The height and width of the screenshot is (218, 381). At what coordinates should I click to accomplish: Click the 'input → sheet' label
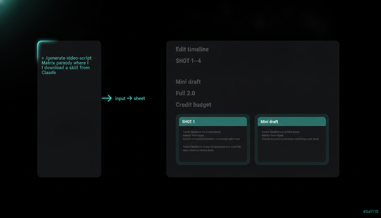130,98
